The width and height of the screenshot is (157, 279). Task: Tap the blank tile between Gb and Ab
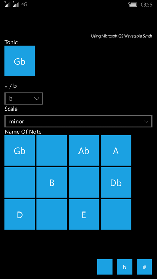[52, 151]
